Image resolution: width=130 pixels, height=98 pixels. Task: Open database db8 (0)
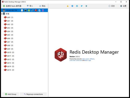9,45
